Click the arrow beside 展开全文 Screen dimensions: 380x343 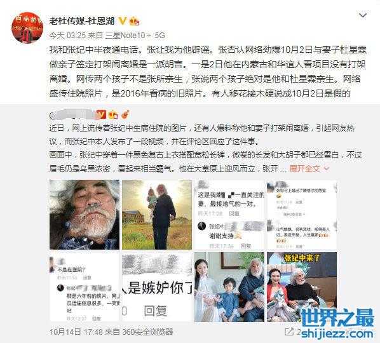(x=326, y=168)
